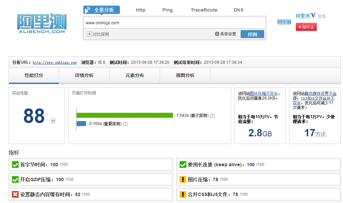Click the yellow warning icon for 图片压缩
Viewport: 343px width, 203px height.
(183, 179)
